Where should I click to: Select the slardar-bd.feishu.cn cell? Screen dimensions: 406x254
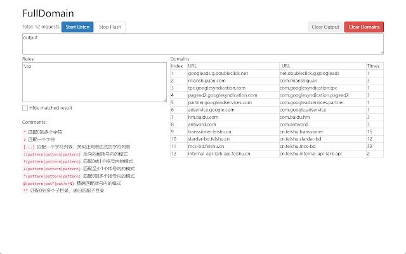point(233,139)
